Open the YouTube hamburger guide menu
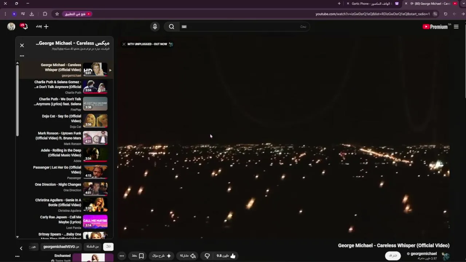The width and height of the screenshot is (466, 262). pyautogui.click(x=456, y=27)
